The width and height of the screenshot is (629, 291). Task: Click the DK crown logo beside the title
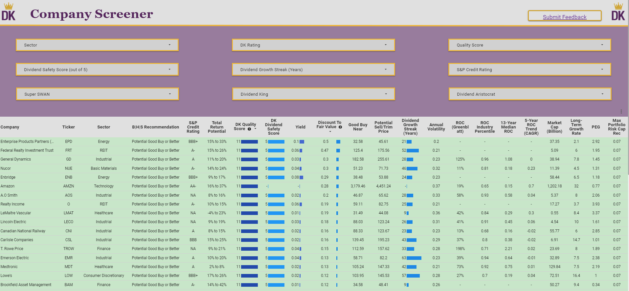(9, 12)
